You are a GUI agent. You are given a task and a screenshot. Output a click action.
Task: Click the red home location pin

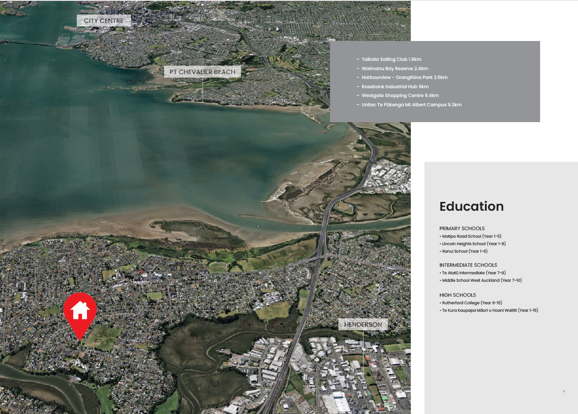[80, 311]
